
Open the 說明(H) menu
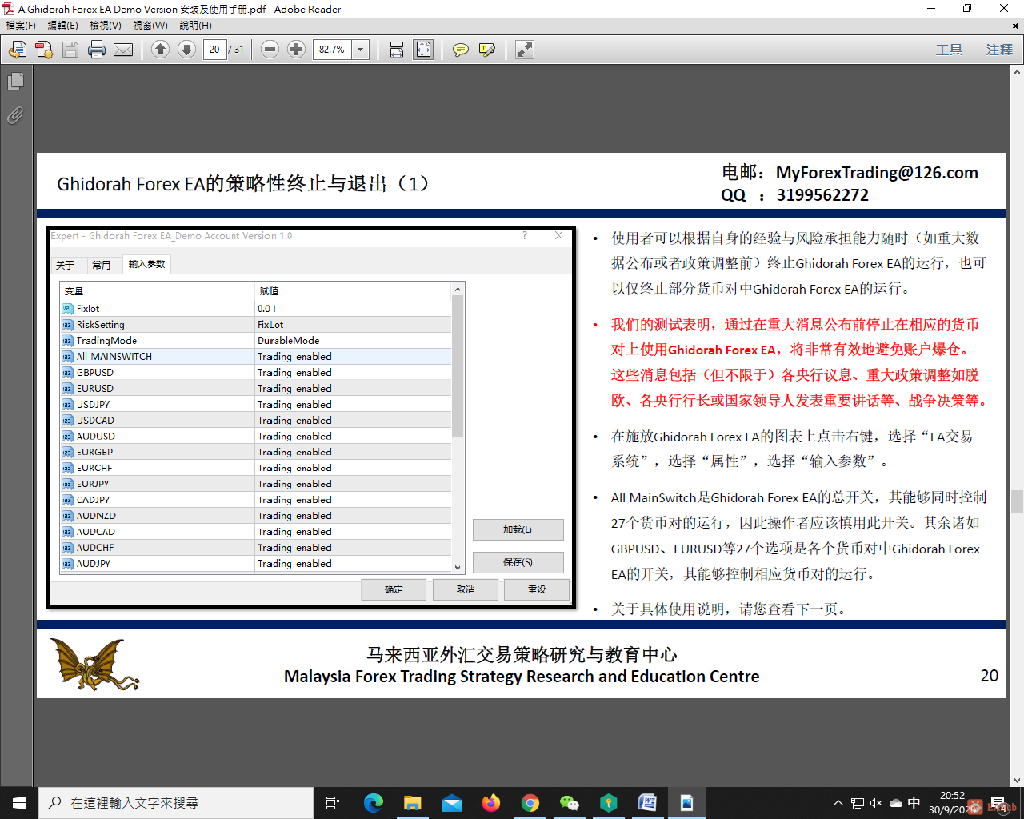(195, 26)
